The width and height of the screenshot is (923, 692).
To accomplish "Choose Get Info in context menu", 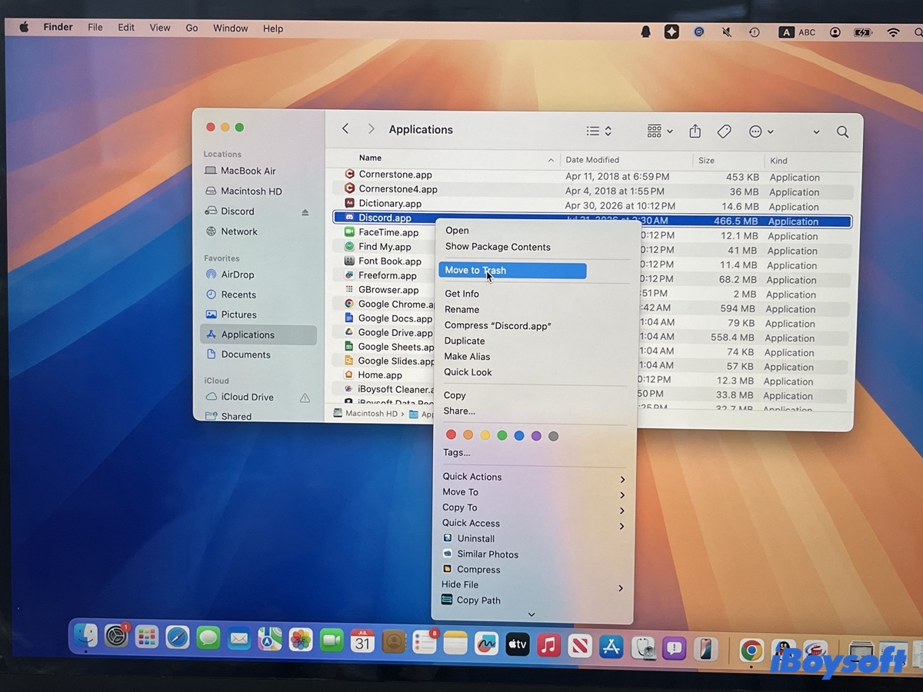I will tap(461, 294).
